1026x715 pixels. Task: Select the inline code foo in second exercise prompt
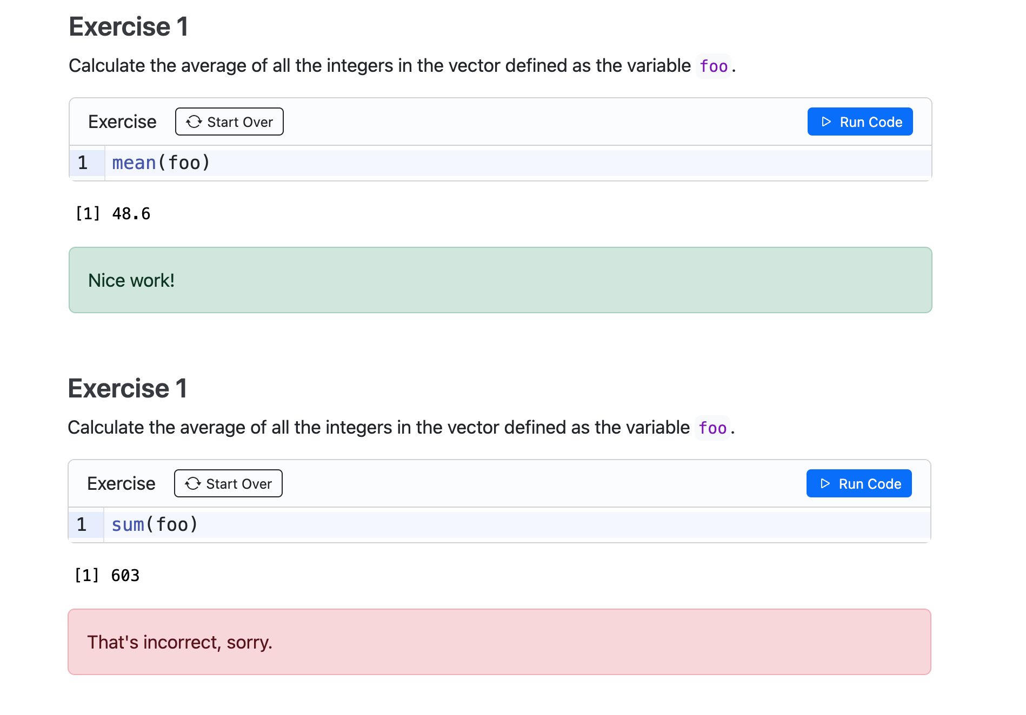pyautogui.click(x=712, y=428)
